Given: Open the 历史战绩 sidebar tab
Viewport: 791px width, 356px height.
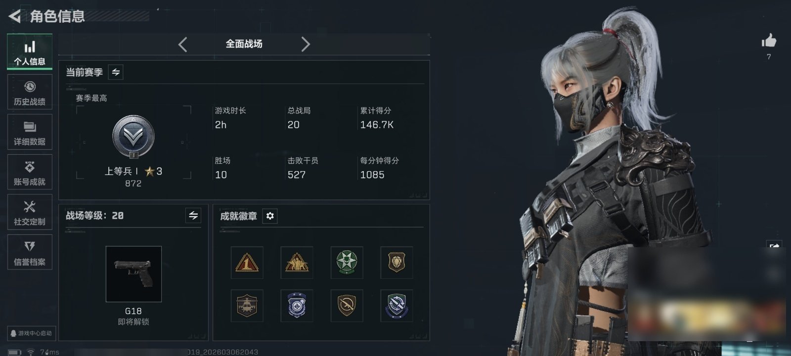Looking at the screenshot, I should point(30,92).
